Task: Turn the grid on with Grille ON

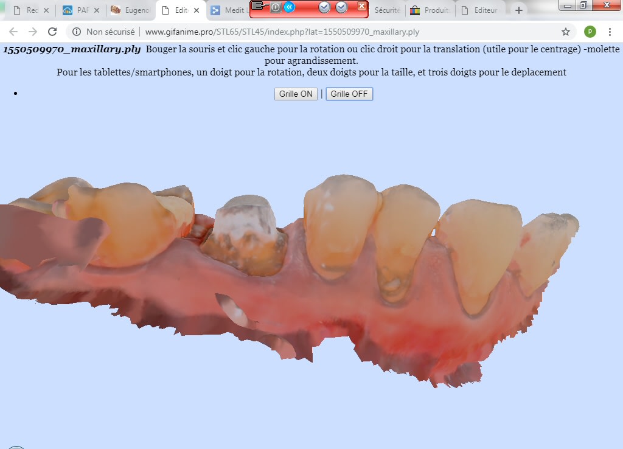Action: tap(296, 94)
